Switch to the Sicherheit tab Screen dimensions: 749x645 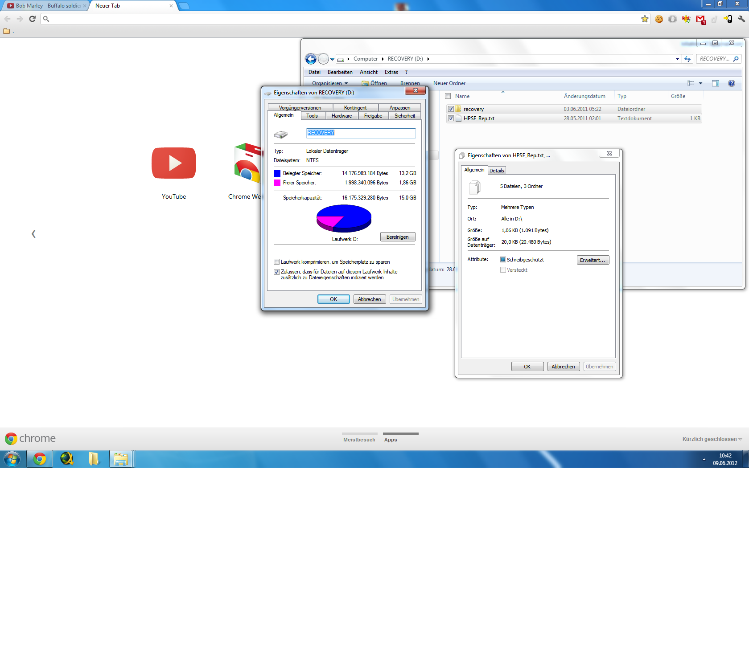(x=405, y=116)
